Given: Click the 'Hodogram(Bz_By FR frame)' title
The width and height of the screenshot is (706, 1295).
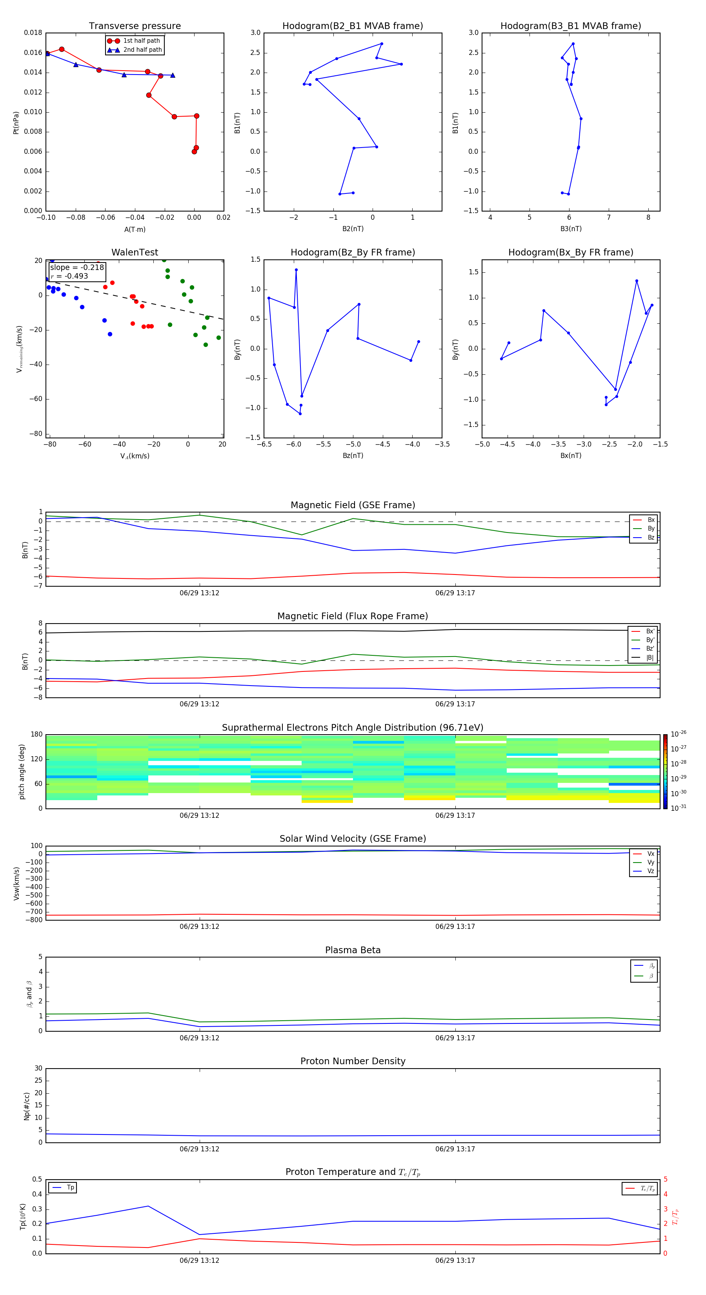Looking at the screenshot, I should pos(353,252).
